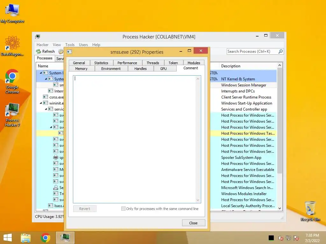Click the black square tray icon

click(x=271, y=238)
